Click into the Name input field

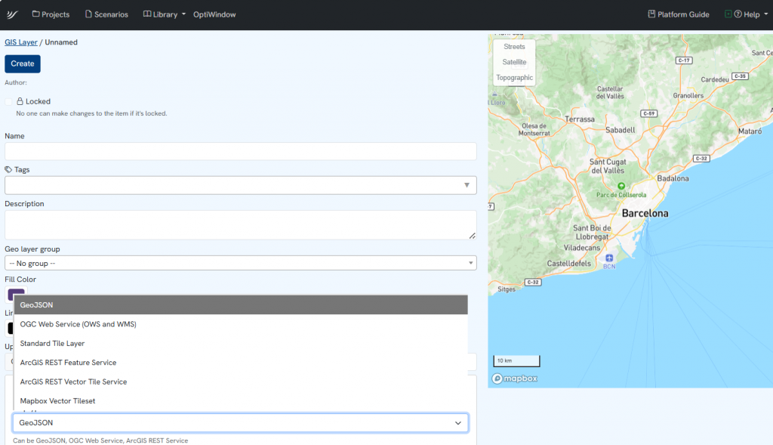[x=240, y=151]
